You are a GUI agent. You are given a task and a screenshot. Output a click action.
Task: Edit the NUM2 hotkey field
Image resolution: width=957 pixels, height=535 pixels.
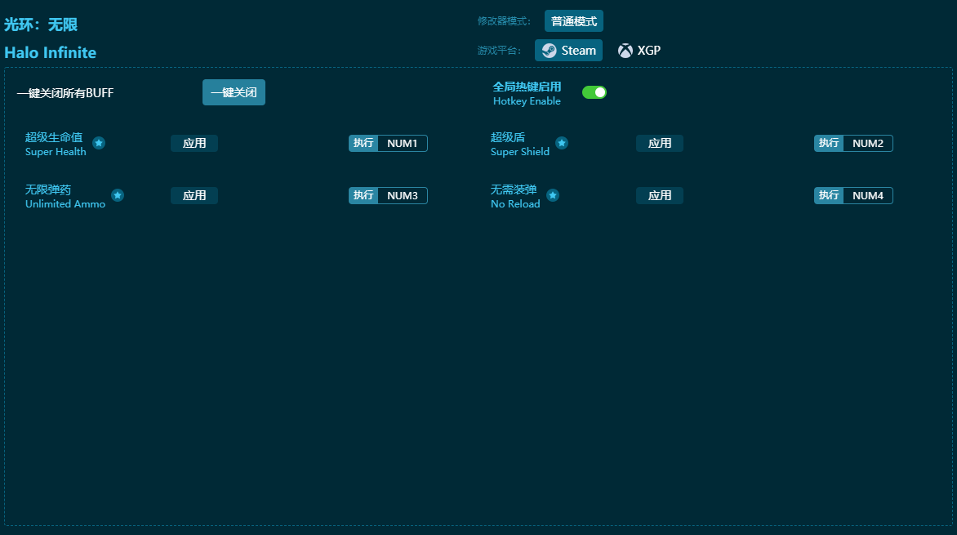867,144
